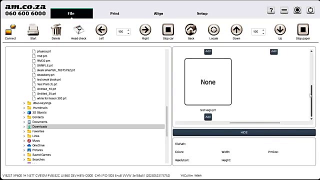Decrease carriage step value with down arrow

click(128, 33)
